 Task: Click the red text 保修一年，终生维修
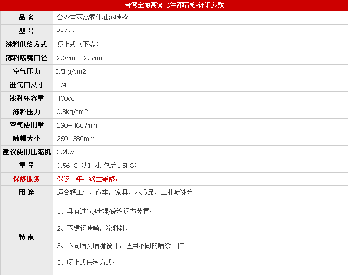[x=86, y=179]
